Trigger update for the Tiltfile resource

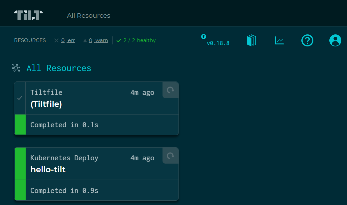171,90
